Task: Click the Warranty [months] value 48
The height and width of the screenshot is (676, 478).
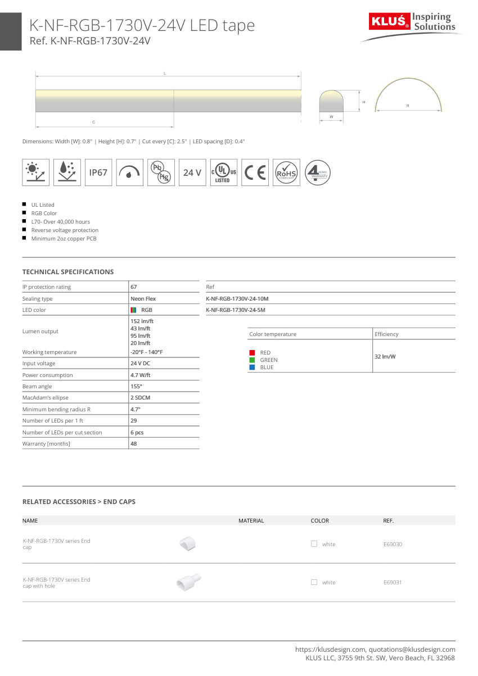Action: click(x=133, y=444)
